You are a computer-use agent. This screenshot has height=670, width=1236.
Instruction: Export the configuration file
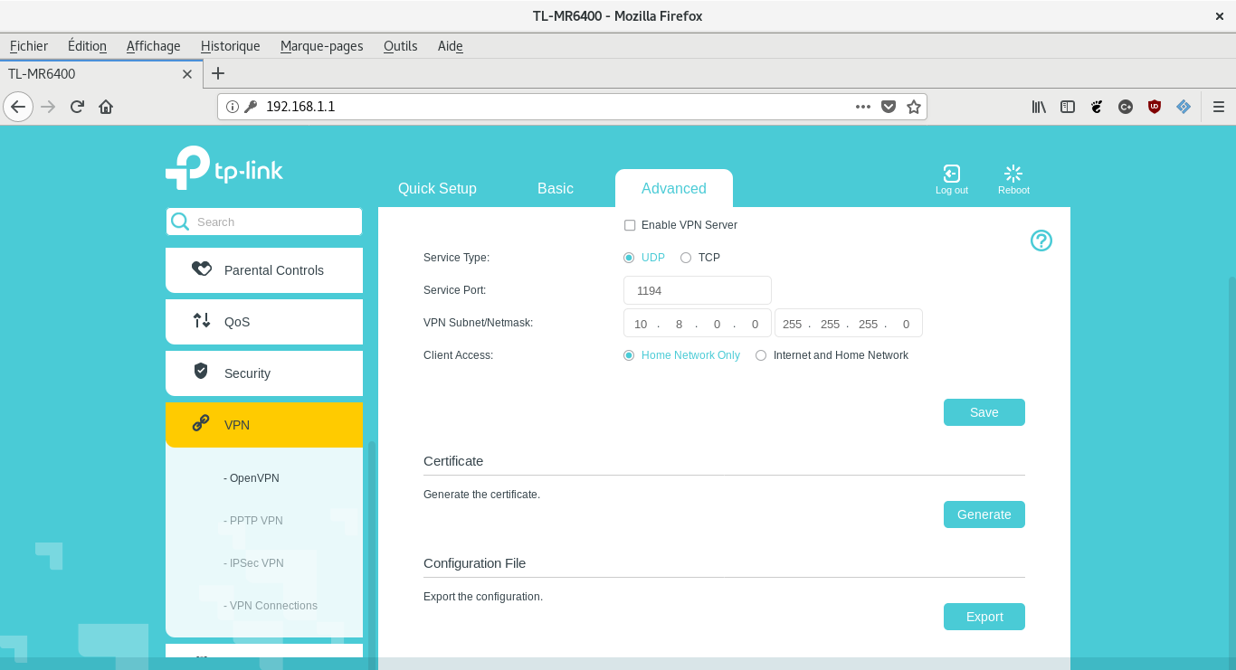coord(984,617)
